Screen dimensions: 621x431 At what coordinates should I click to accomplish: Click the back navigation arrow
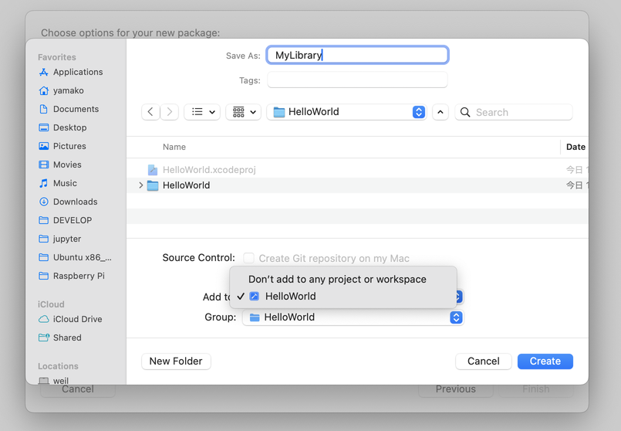[150, 112]
